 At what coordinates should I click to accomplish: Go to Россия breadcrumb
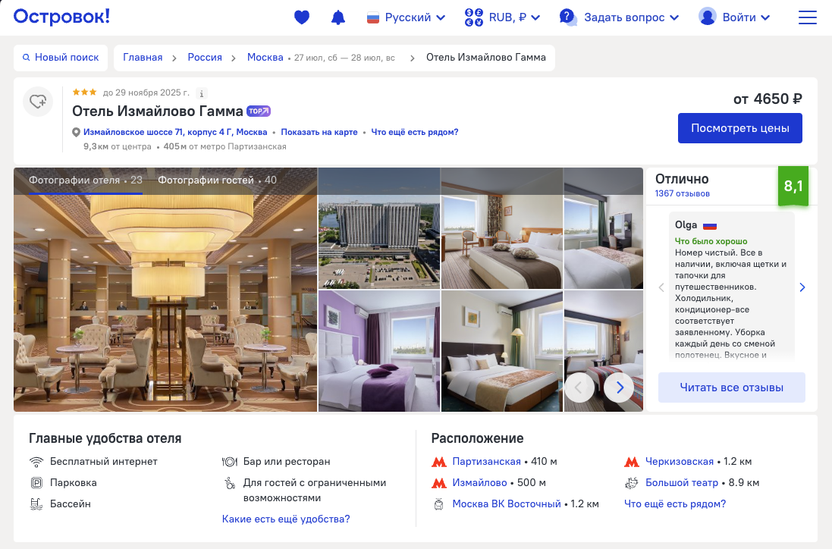[x=205, y=58]
